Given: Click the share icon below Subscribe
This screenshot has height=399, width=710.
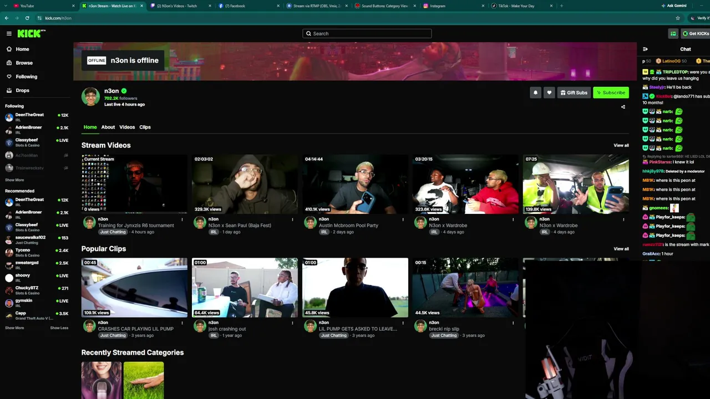Looking at the screenshot, I should [x=623, y=107].
